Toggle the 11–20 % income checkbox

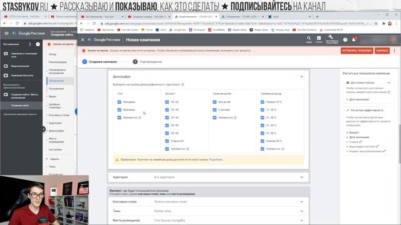[262, 110]
